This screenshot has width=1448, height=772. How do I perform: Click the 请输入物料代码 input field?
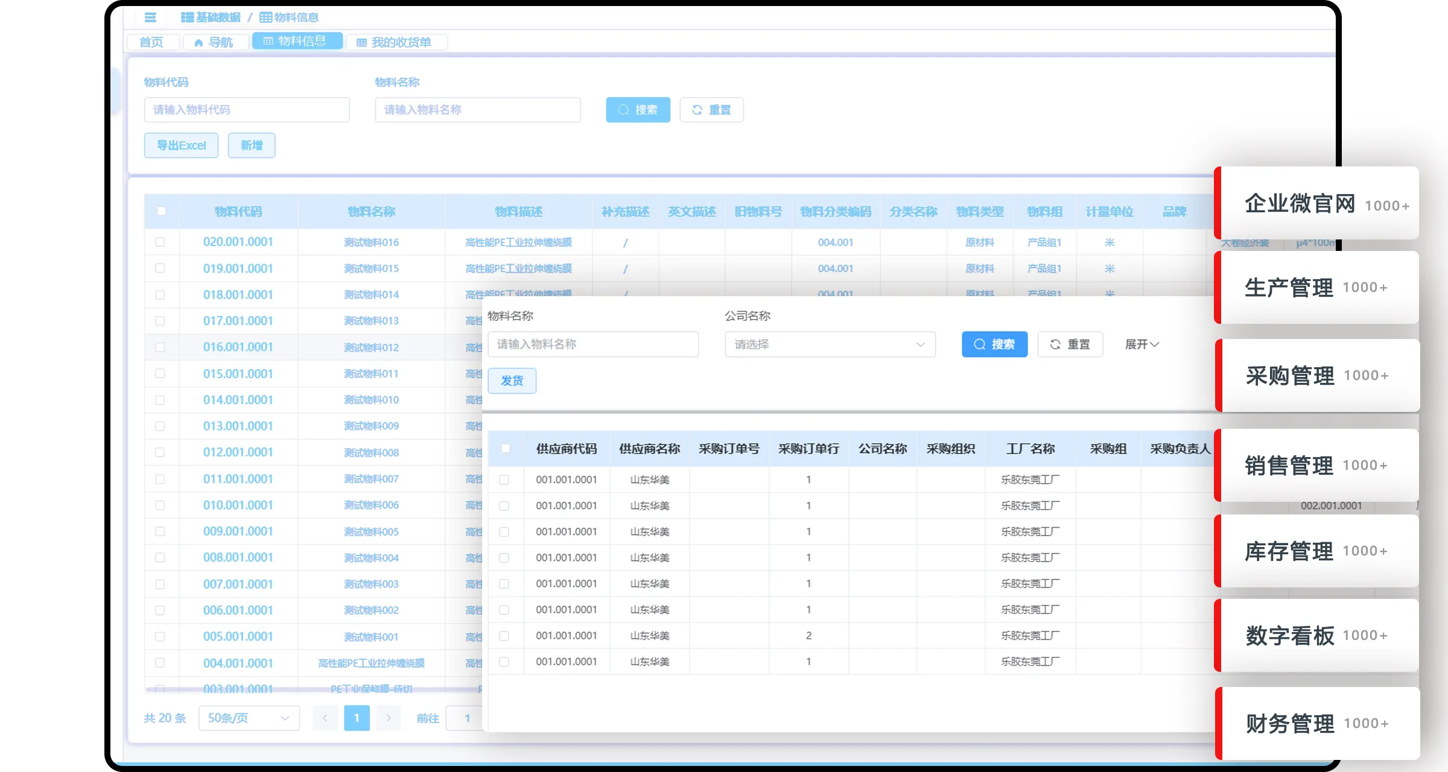pos(246,110)
